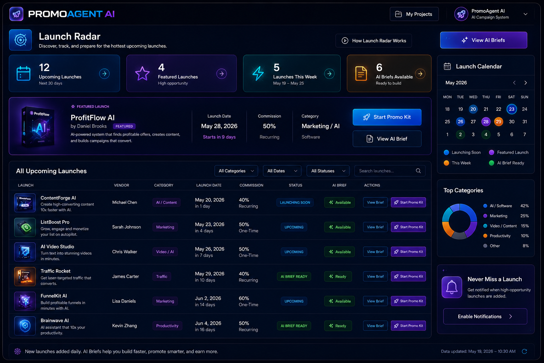Click the FunnelKit AI product thumbnail
The image size is (544, 363).
tap(25, 301)
